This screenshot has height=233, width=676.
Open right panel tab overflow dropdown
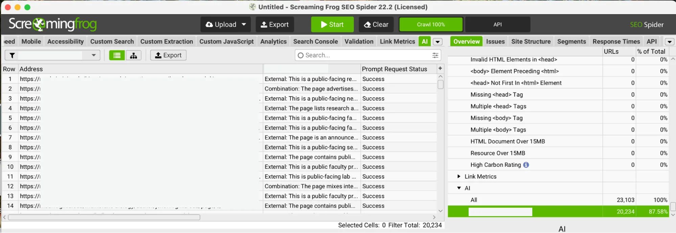[670, 42]
